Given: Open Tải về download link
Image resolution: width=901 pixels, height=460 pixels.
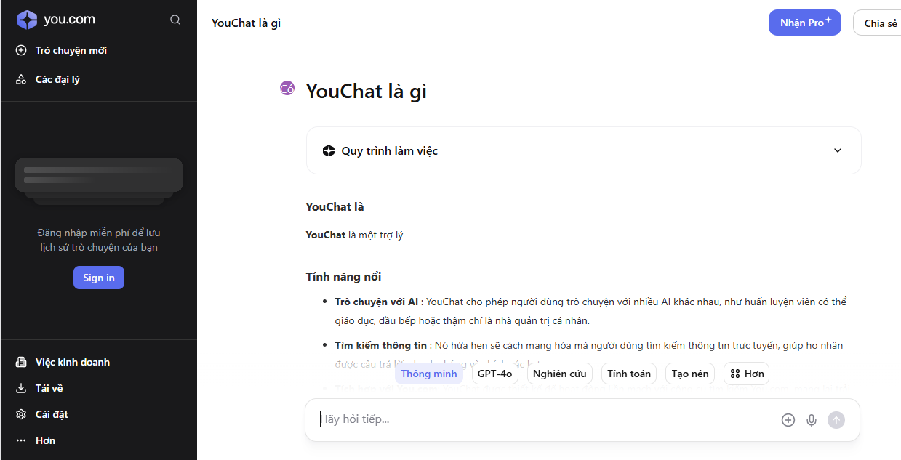Looking at the screenshot, I should 49,388.
